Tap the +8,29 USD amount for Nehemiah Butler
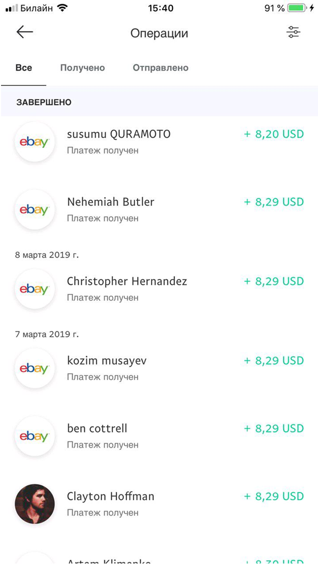 click(273, 201)
